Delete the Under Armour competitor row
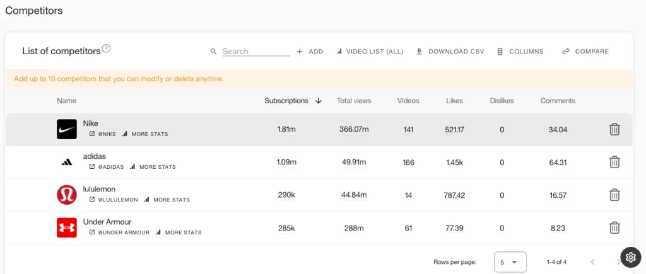This screenshot has width=646, height=274. click(614, 227)
